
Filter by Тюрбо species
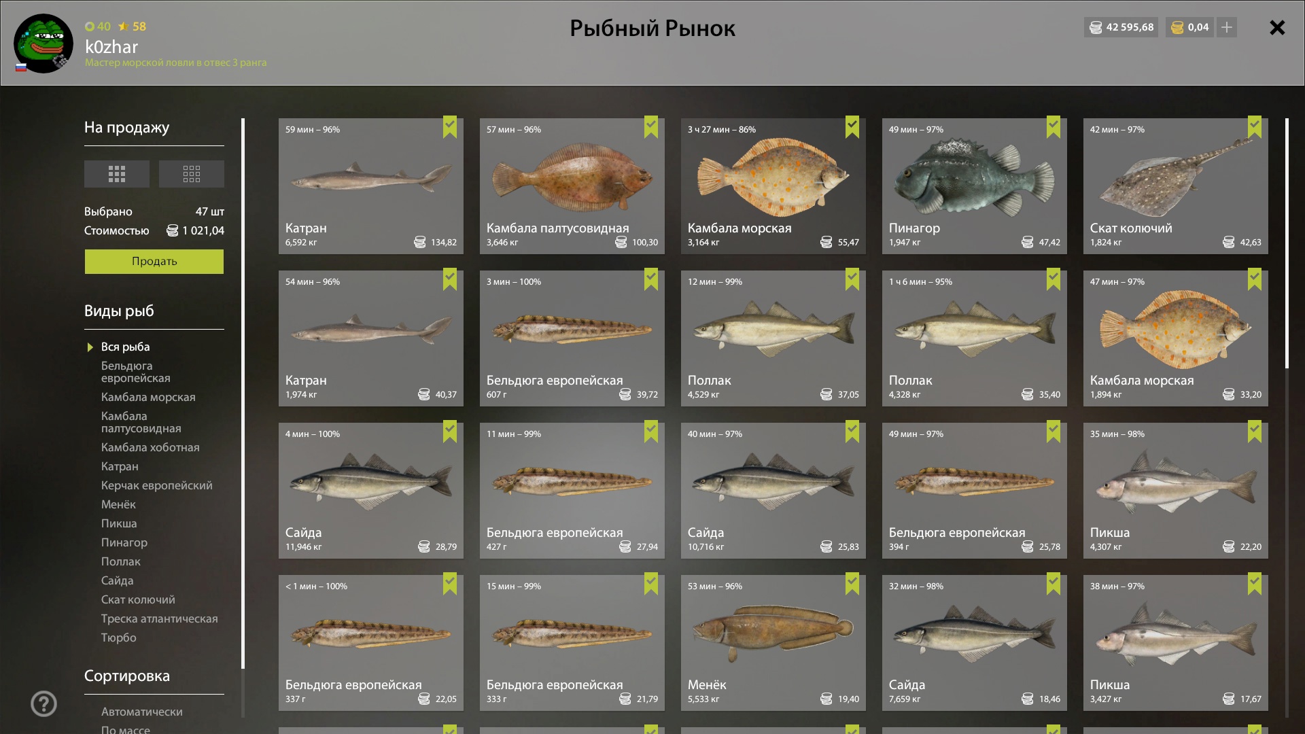point(119,637)
